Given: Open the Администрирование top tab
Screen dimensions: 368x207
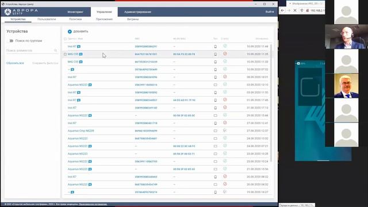Looking at the screenshot, I should tap(138, 12).
